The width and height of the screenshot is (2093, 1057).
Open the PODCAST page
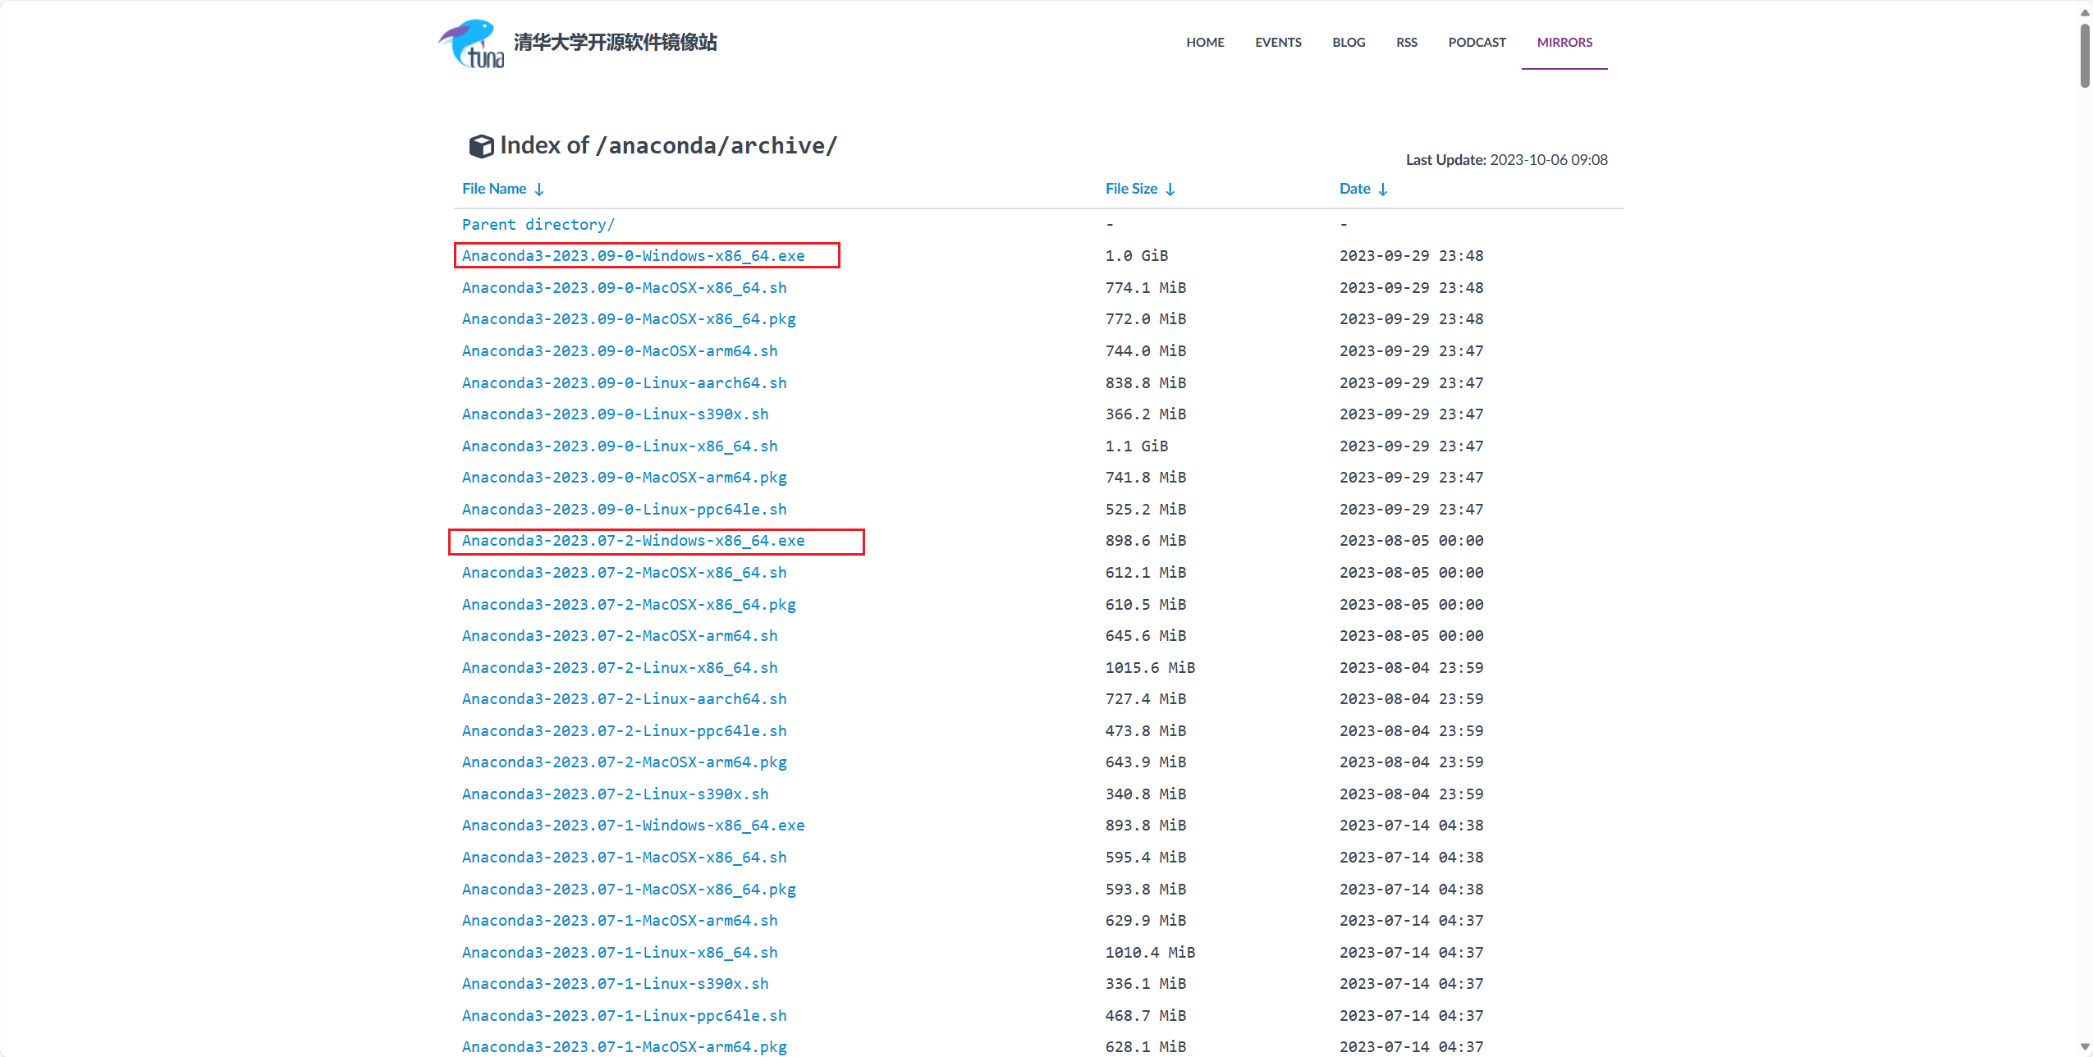[x=1477, y=43]
